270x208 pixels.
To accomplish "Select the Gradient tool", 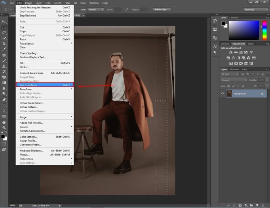I will [4, 83].
